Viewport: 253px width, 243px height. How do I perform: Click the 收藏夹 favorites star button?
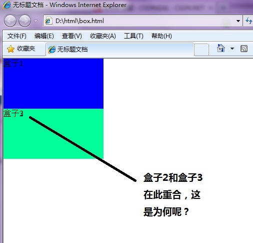coord(21,49)
